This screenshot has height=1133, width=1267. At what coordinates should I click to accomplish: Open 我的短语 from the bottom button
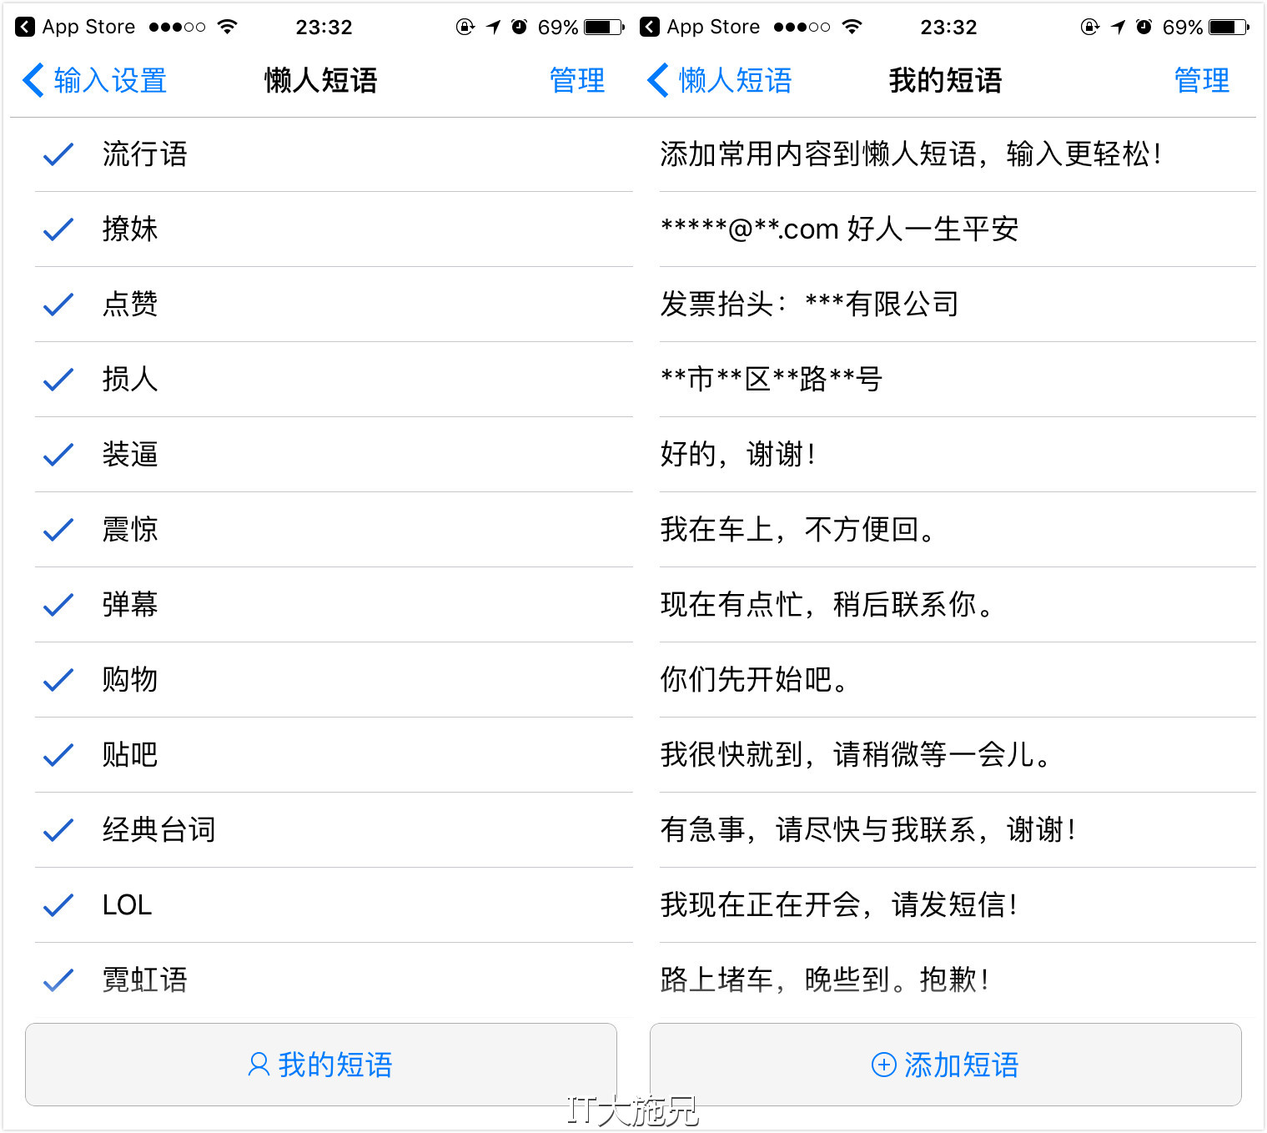319,1065
